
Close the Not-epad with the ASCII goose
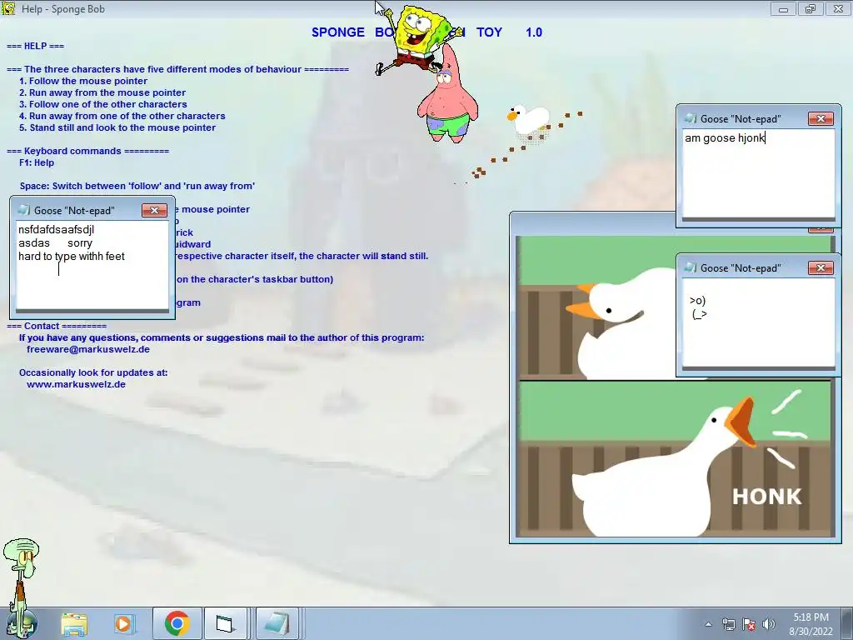821,267
